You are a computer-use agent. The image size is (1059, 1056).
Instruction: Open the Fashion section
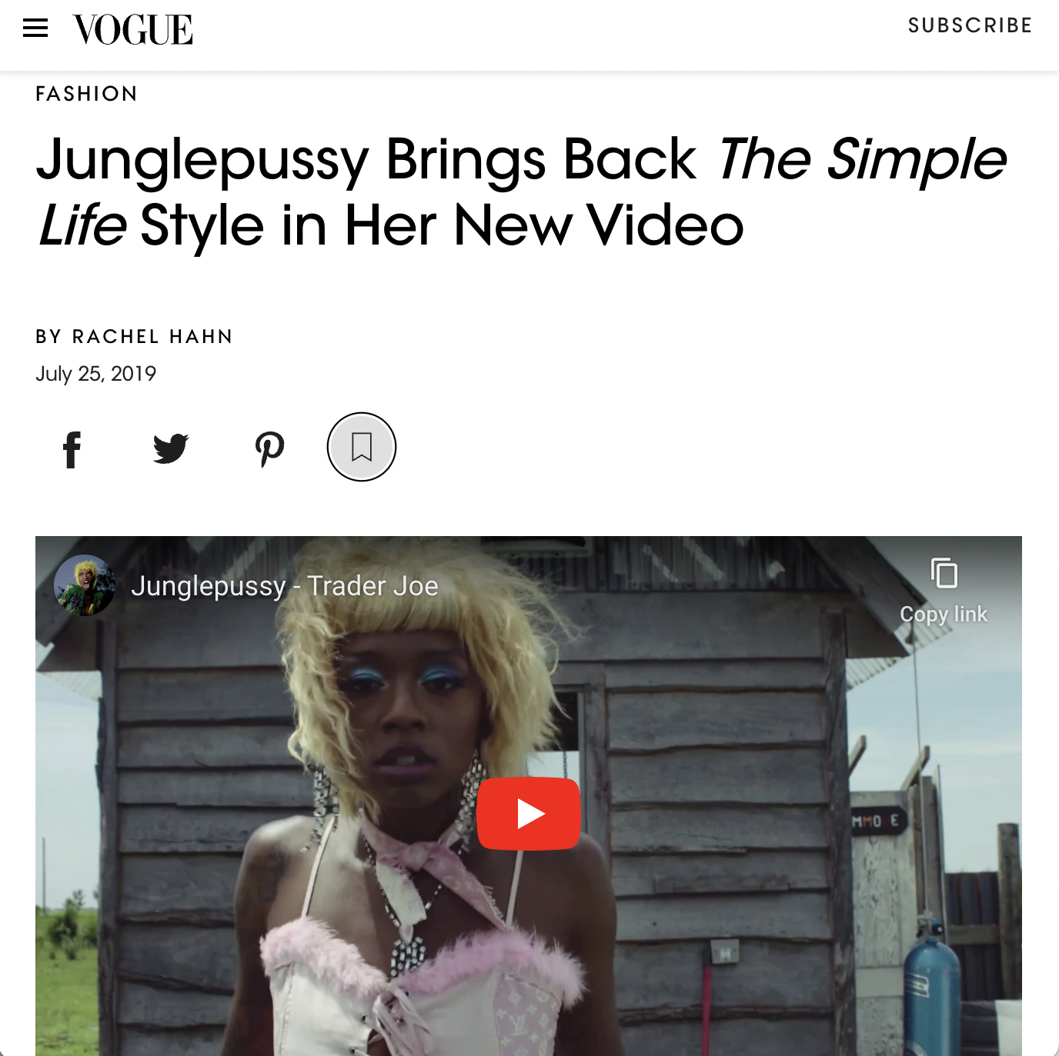coord(86,94)
